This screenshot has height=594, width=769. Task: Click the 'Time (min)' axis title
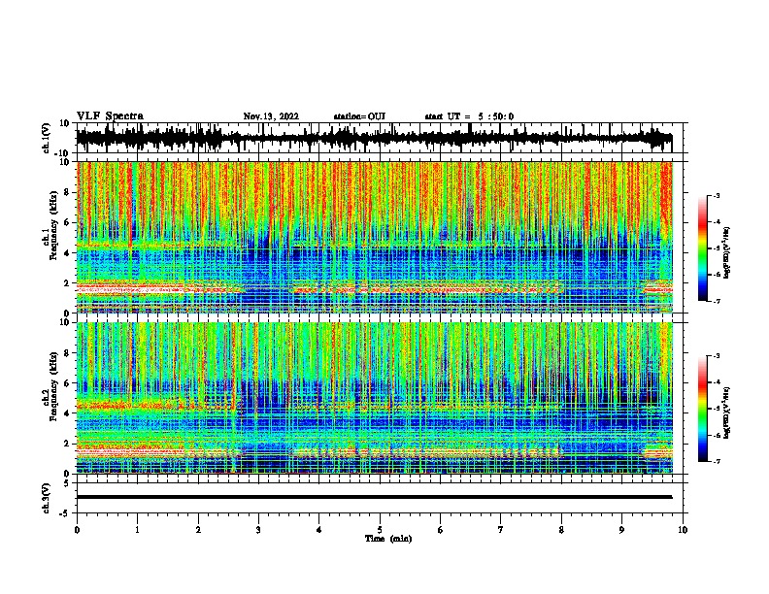(x=388, y=539)
